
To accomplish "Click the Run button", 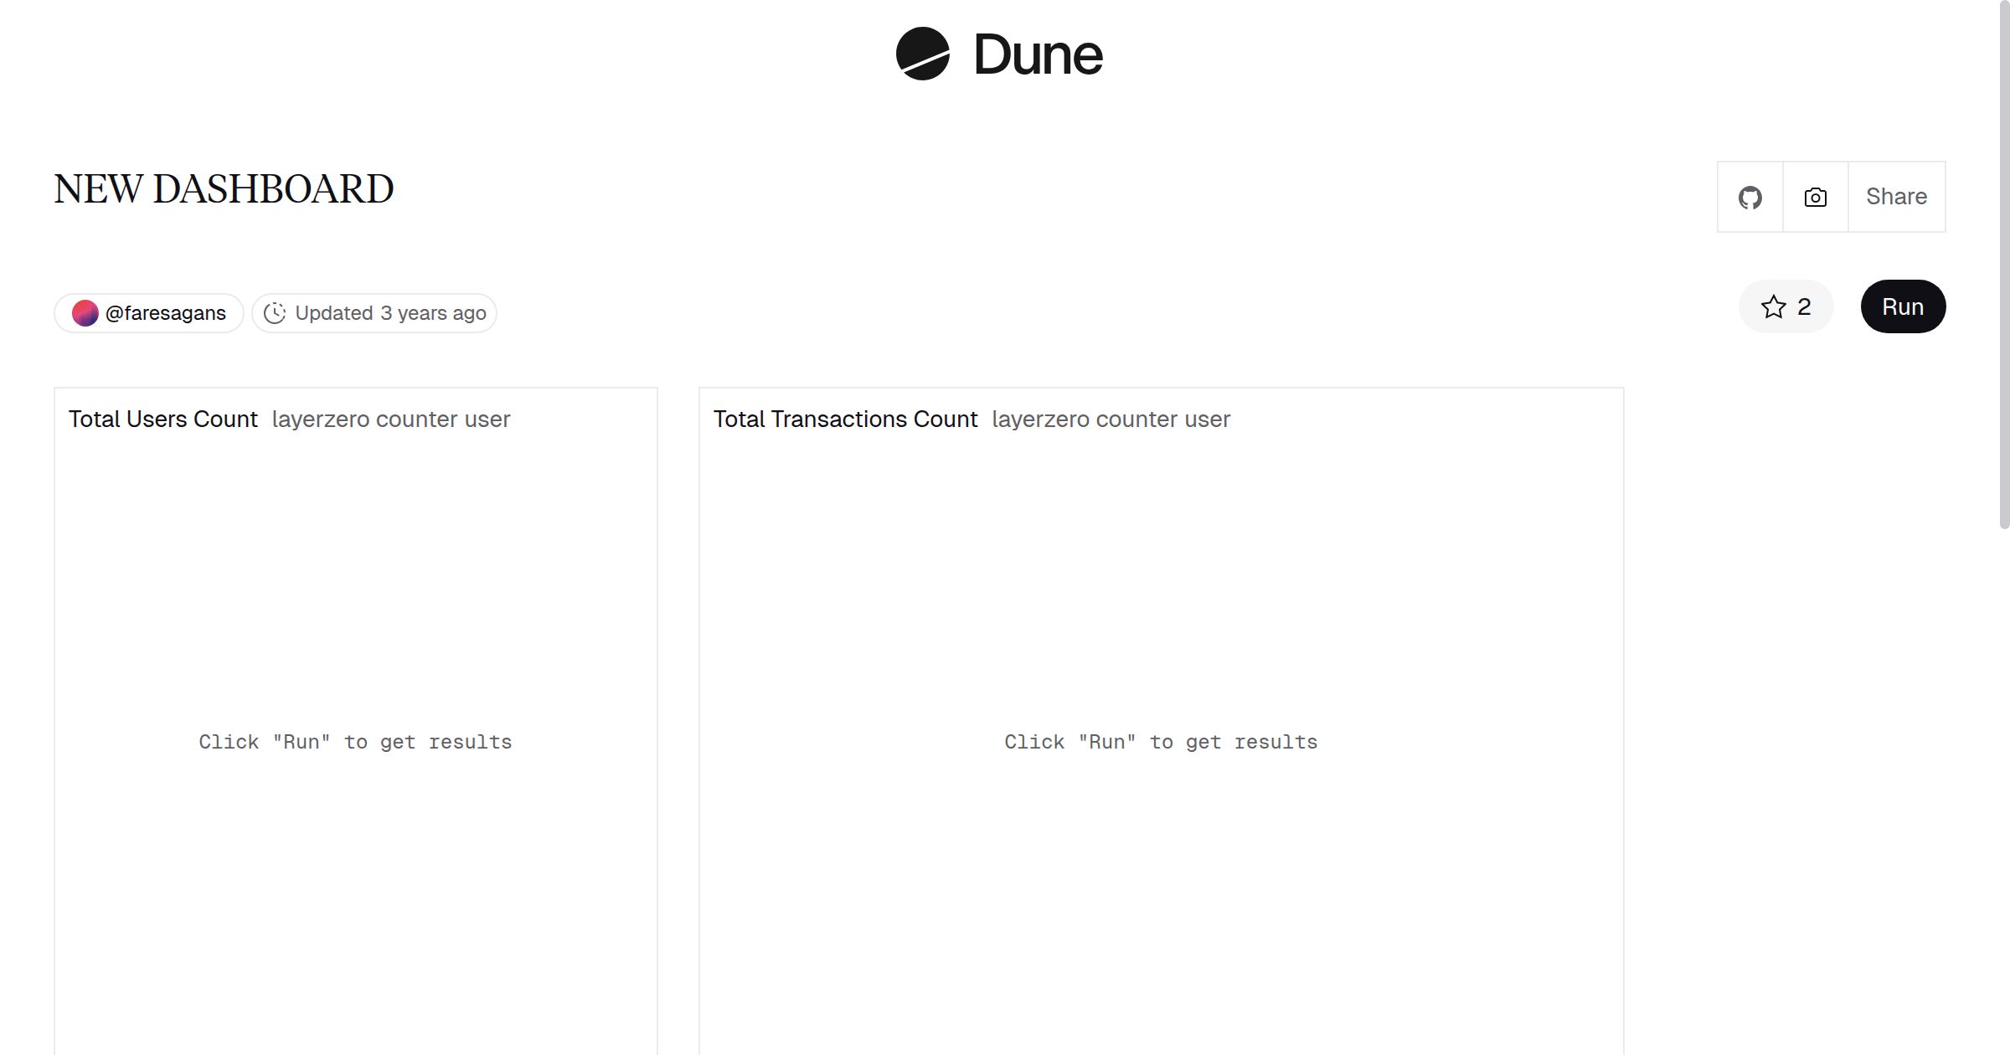I will point(1902,306).
